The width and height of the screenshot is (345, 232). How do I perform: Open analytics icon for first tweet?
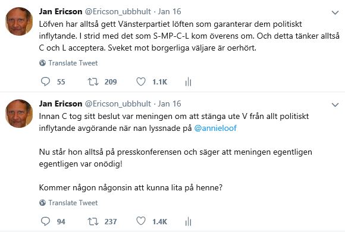point(188,82)
